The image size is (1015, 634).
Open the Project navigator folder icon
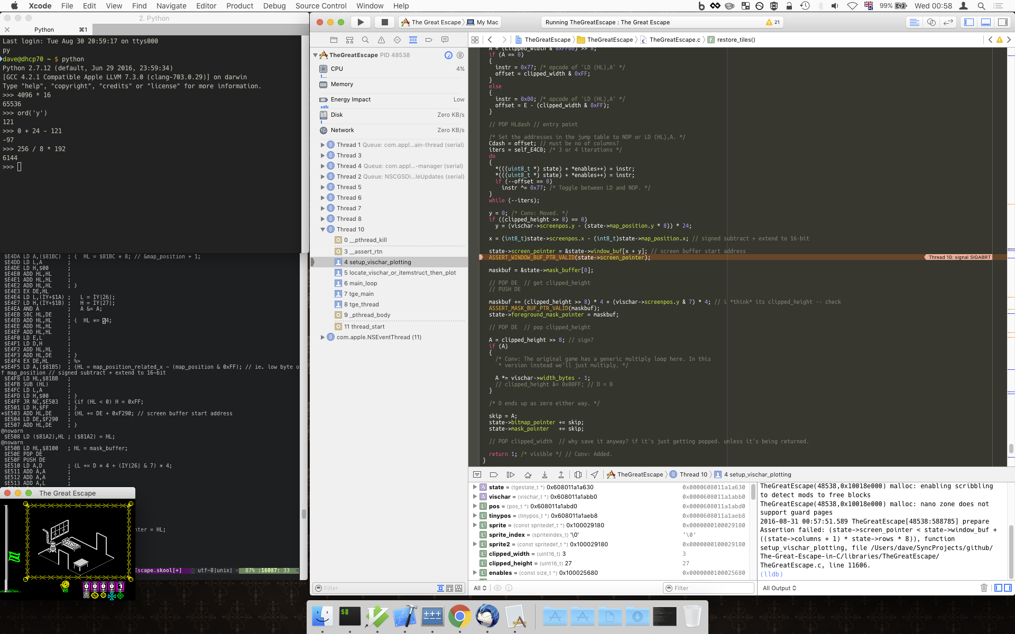click(x=334, y=40)
